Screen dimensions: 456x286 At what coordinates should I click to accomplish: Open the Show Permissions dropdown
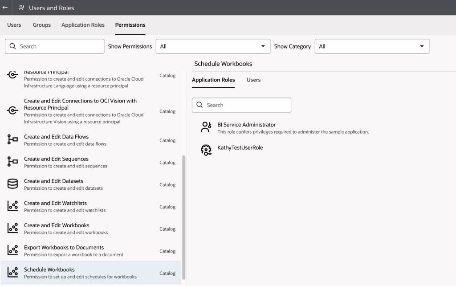click(x=213, y=46)
